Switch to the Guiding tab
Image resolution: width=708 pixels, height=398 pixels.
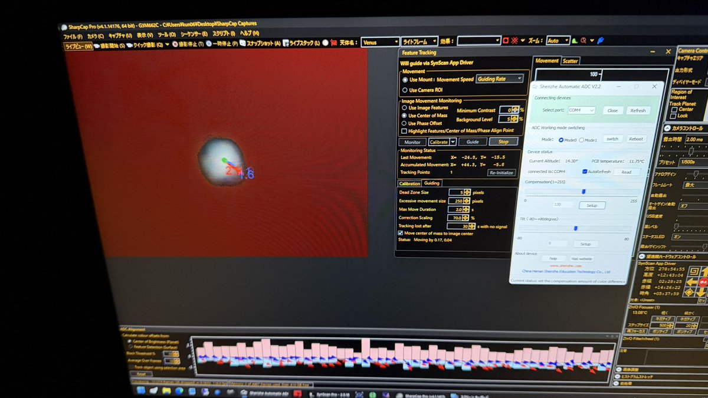pyautogui.click(x=432, y=183)
